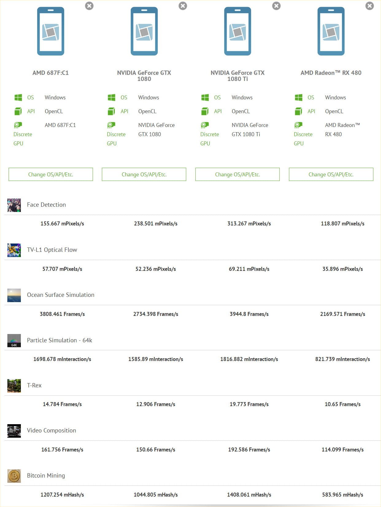The image size is (381, 507).
Task: Click Discrete GPU card icon for GTX 1080
Action: click(111, 125)
